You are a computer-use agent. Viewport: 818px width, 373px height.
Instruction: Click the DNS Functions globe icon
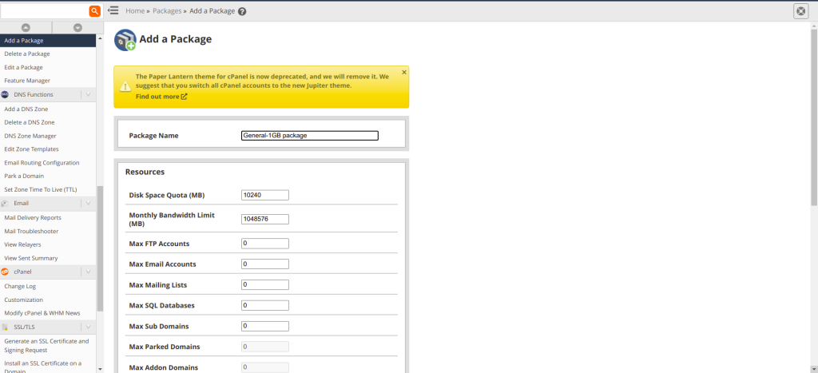coord(6,94)
